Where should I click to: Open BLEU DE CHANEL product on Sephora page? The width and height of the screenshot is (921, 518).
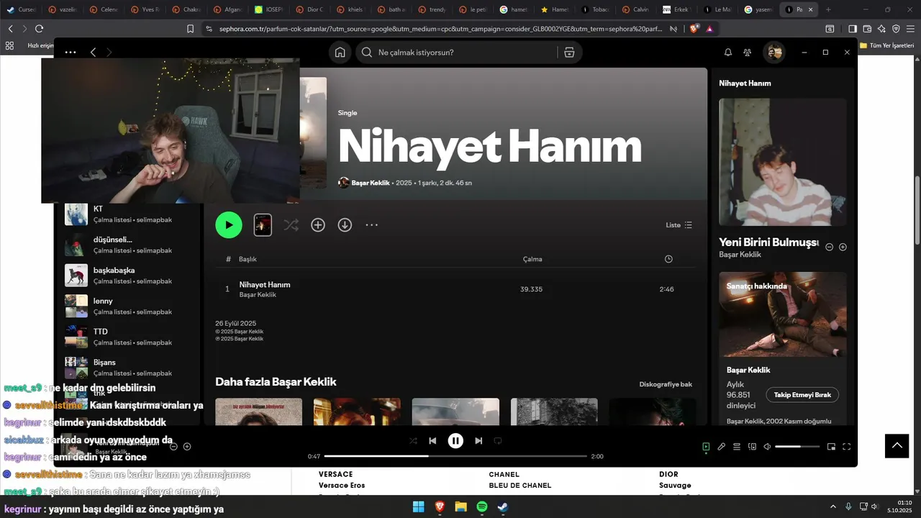(520, 486)
